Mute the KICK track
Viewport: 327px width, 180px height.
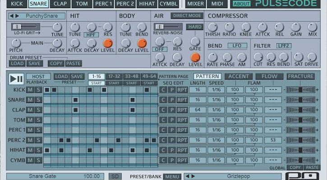[x=30, y=90]
